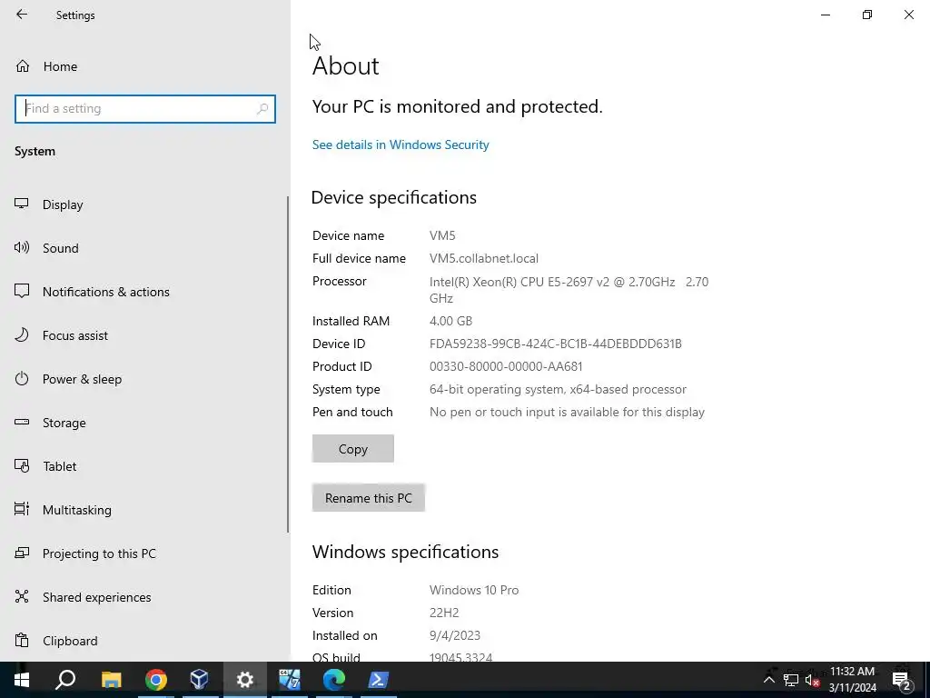The width and height of the screenshot is (930, 698).
Task: Open the clock showing 11:32 AM
Action: tap(852, 680)
